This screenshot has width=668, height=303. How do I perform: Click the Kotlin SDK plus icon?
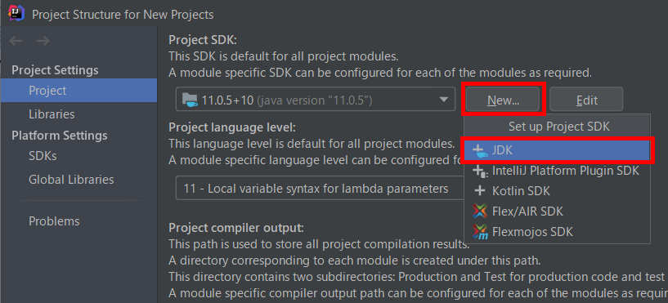(x=480, y=190)
